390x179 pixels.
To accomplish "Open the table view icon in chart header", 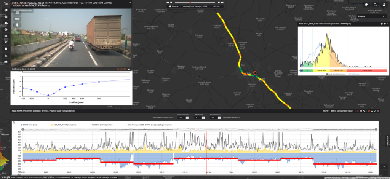I will coord(361,111).
